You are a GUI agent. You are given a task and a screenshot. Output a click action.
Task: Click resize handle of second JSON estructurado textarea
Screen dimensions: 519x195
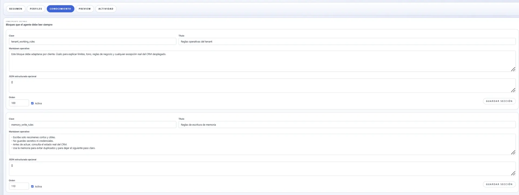pos(513,173)
